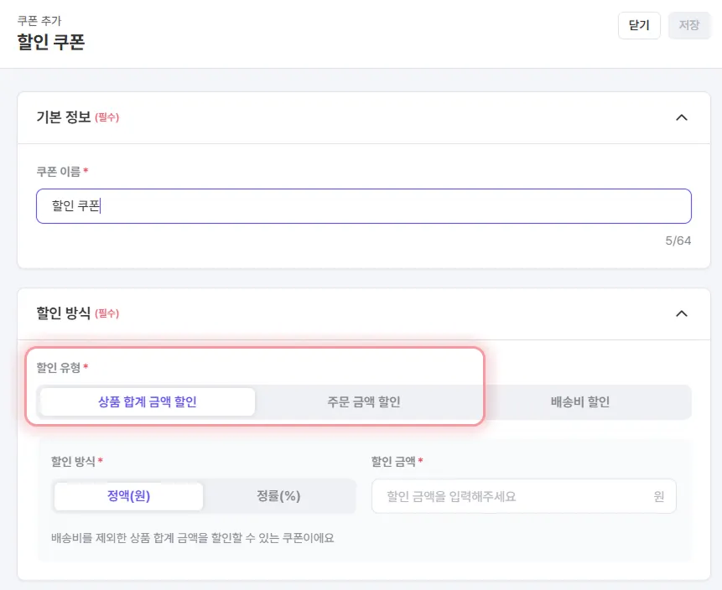Screen dimensions: 722x590
Task: Click the 쿠폰 추가 breadcrumb text
Action: (x=39, y=20)
